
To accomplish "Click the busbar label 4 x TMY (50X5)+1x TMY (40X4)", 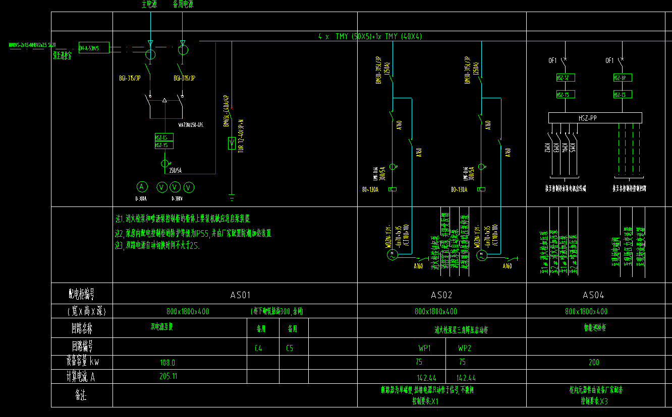I will [370, 36].
